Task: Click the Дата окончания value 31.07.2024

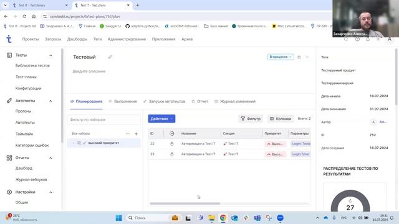Action: point(378,109)
